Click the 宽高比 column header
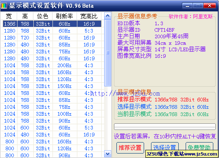Viewport: 219px width, 158px height. click(89, 16)
